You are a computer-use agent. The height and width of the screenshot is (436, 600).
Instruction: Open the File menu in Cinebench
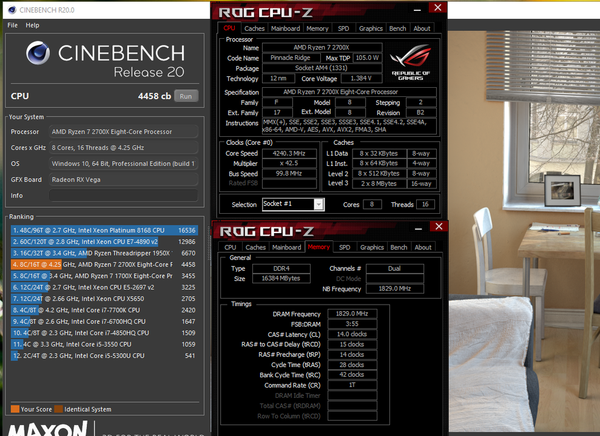pos(13,25)
